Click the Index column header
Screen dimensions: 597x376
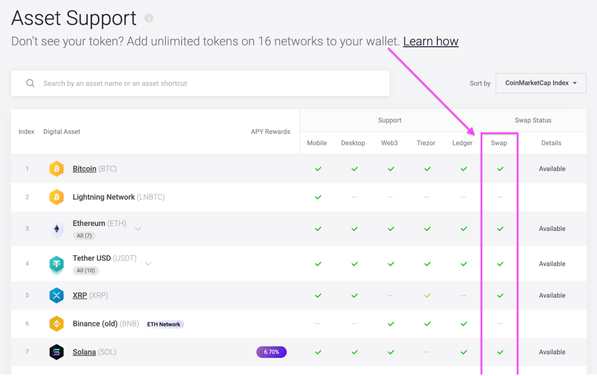click(x=26, y=132)
